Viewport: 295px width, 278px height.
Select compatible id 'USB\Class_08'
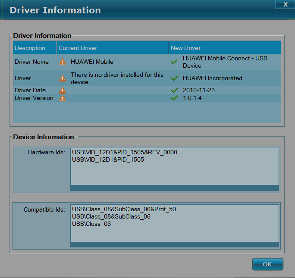click(91, 224)
